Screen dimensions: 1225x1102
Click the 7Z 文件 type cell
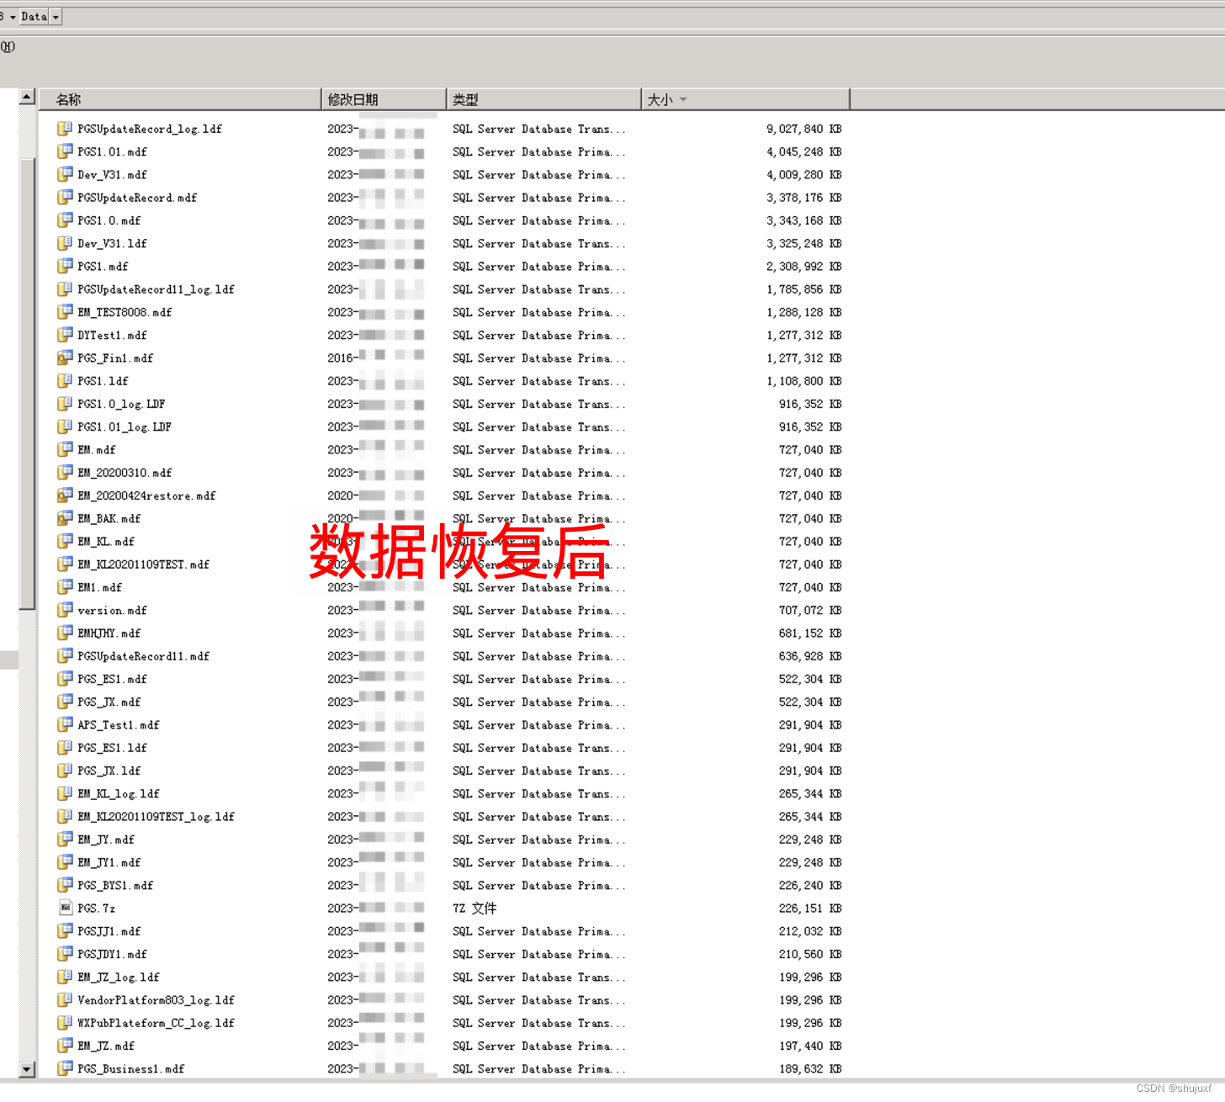tap(475, 909)
